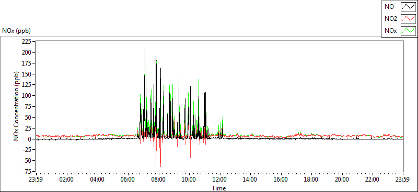
Task: Click the NOx (ppb) chart title
Action: pos(17,31)
